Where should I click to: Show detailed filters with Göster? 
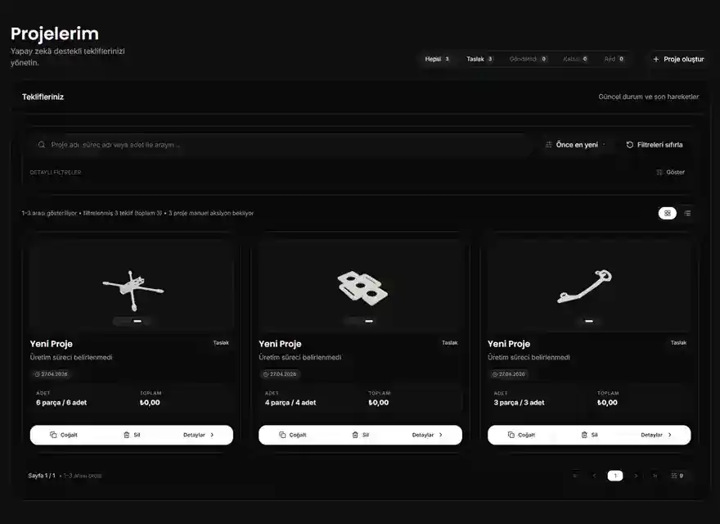[x=670, y=173]
